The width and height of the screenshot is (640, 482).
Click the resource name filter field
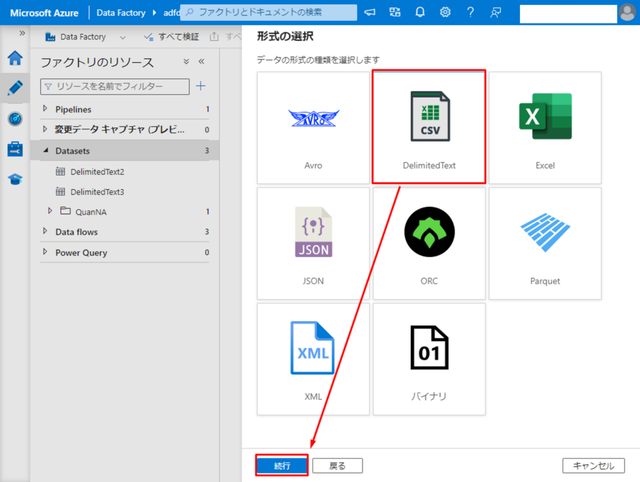click(x=115, y=86)
